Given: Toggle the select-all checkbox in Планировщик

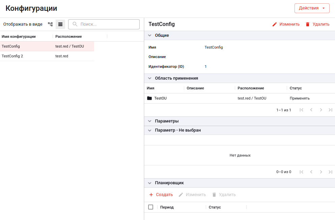Looking at the screenshot, I should pos(151,207).
